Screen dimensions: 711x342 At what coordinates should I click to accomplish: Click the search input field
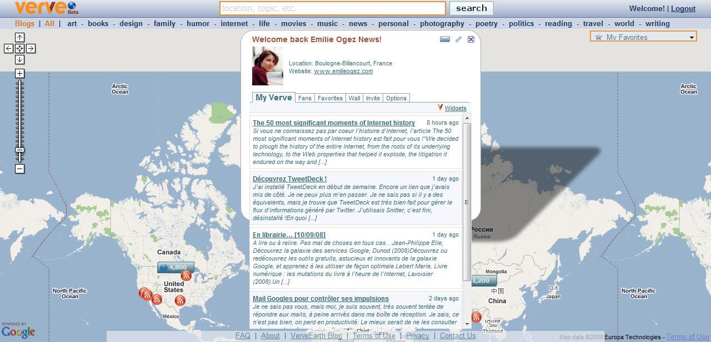click(x=333, y=8)
